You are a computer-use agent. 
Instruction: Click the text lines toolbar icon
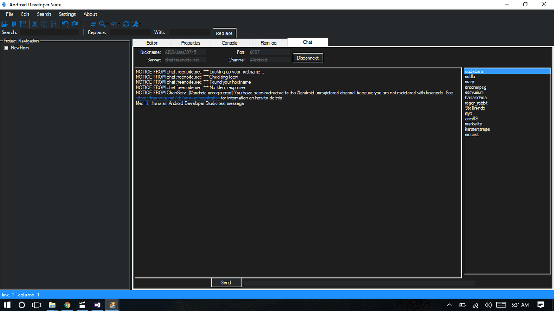pos(93,24)
